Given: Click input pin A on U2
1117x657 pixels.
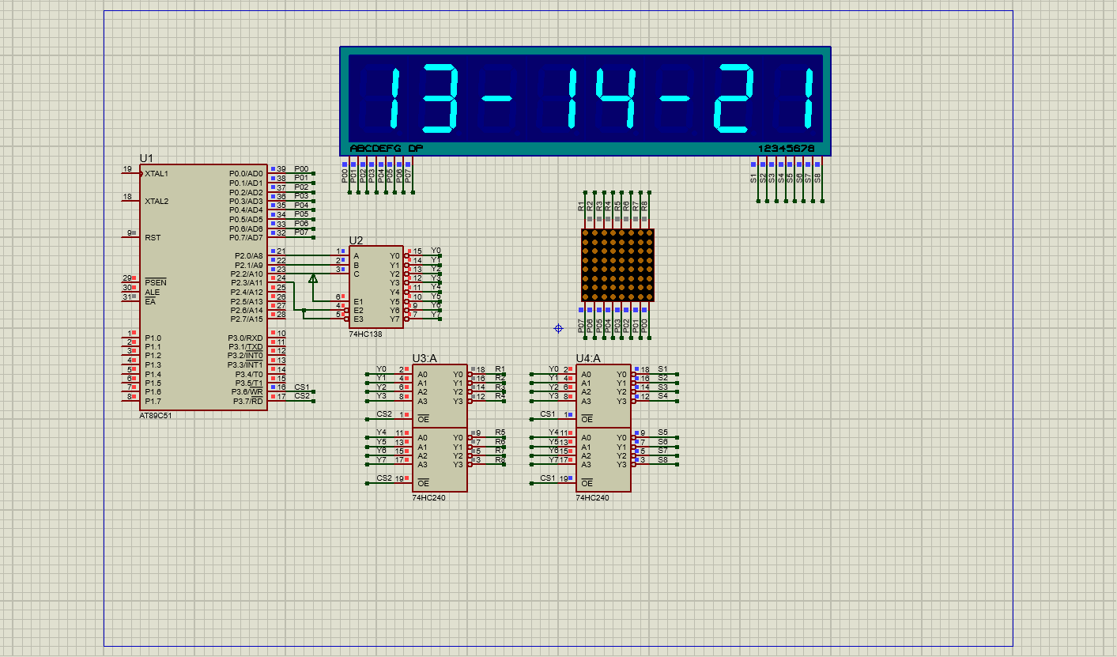Looking at the screenshot, I should coord(356,255).
